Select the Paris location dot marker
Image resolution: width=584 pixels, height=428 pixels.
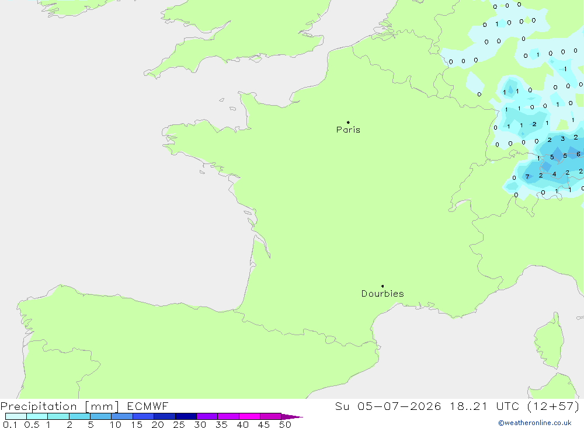348,122
